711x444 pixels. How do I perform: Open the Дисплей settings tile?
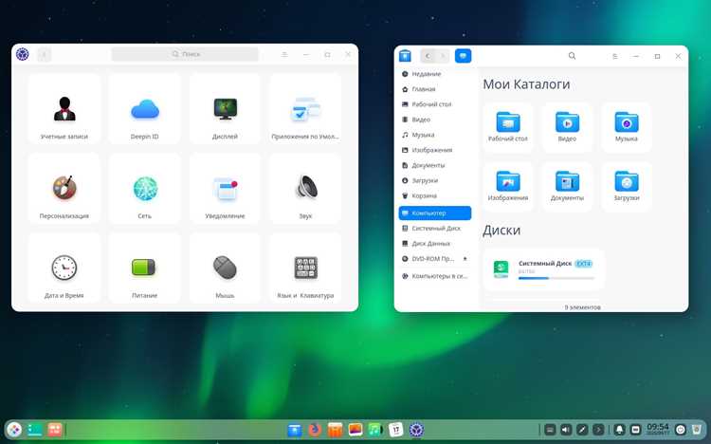point(225,109)
